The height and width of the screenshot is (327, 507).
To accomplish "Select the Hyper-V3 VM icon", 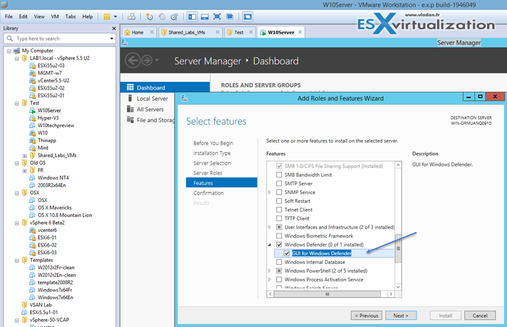I will click(32, 118).
